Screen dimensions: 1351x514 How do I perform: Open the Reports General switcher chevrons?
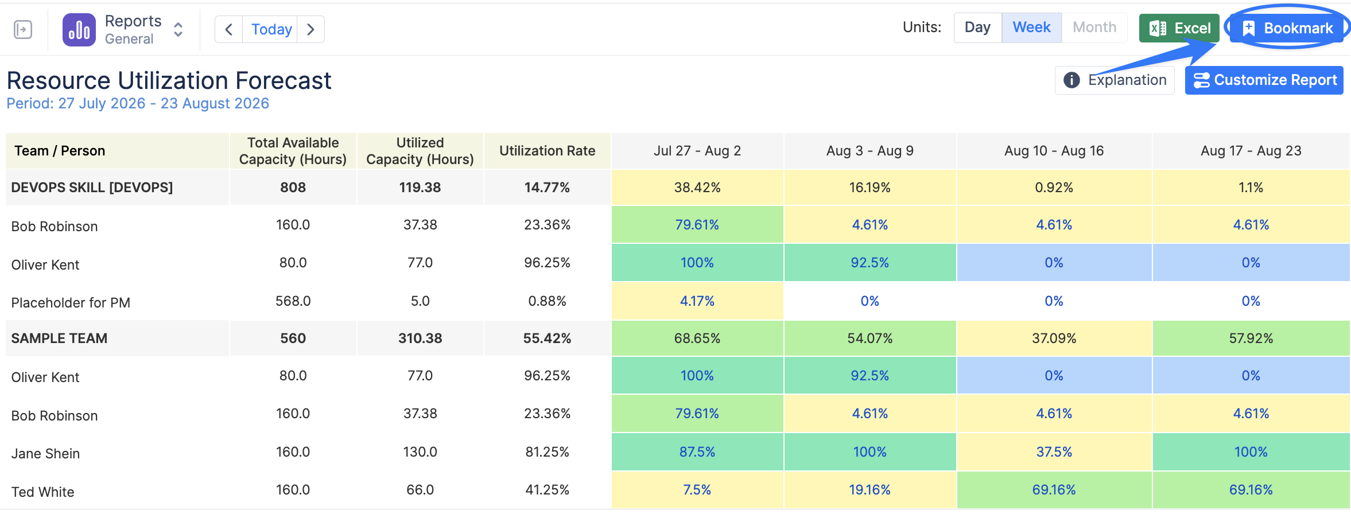[x=178, y=30]
